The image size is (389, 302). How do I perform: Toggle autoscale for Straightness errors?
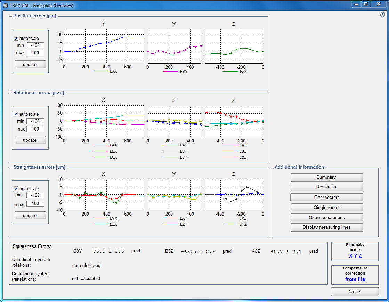coord(16,188)
